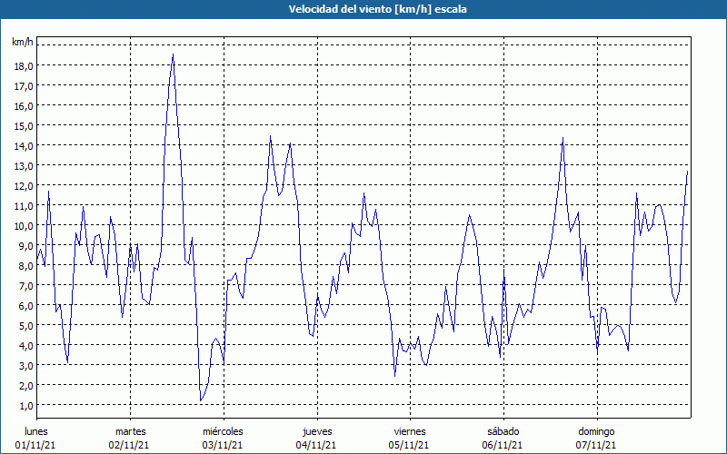Click the '9,0' y-axis value

(26, 245)
